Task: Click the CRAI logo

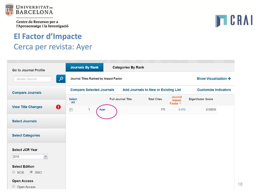Action: click(234, 21)
